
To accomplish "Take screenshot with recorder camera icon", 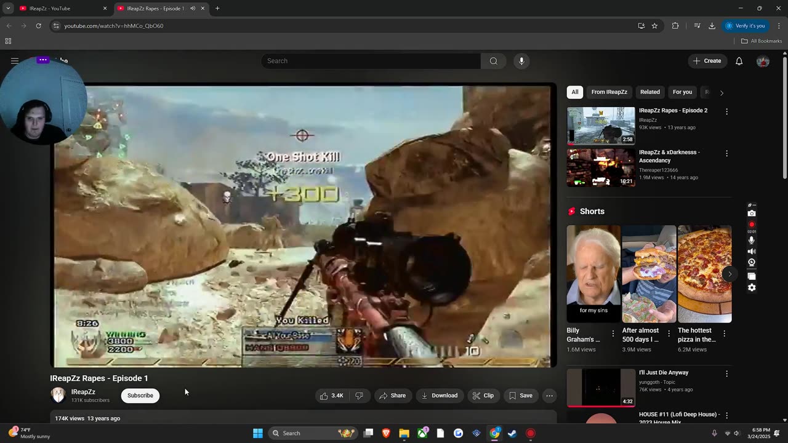I will [x=752, y=214].
